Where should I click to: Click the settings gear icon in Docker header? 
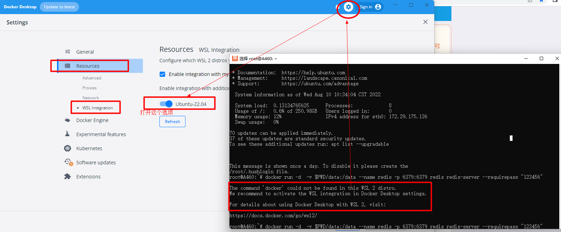click(348, 7)
